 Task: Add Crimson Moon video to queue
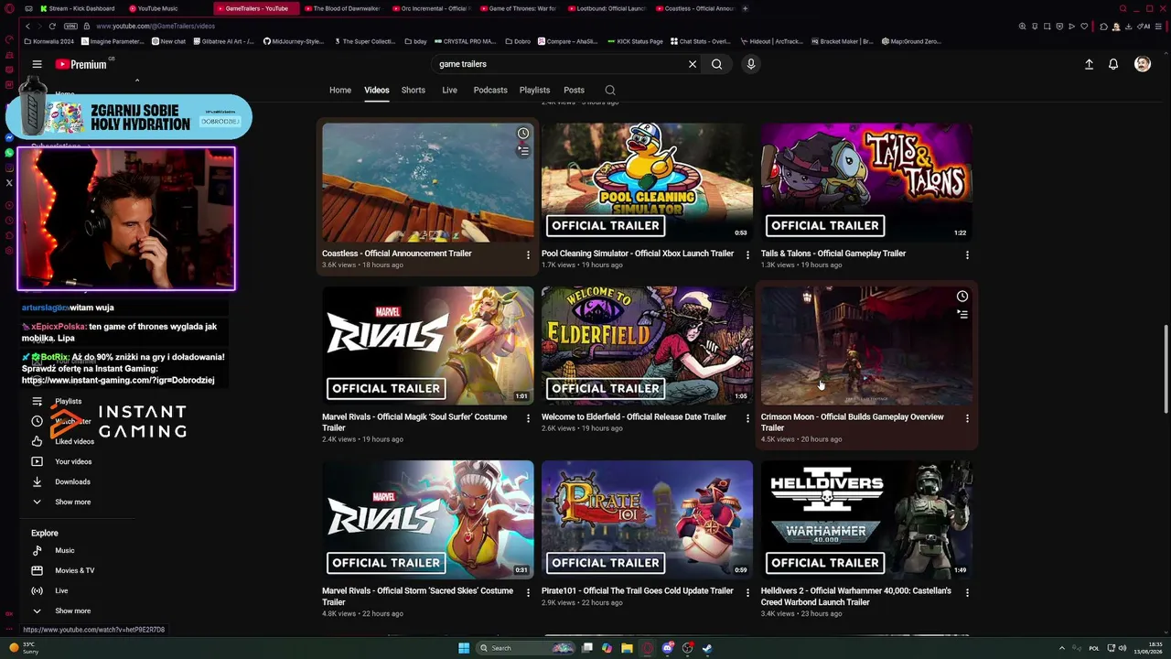tap(962, 314)
